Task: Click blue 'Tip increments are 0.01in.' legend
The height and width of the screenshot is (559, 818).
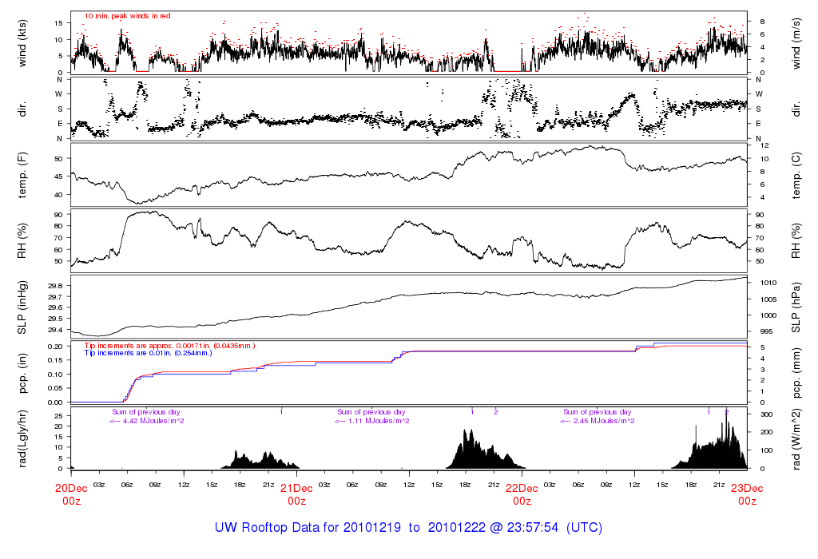Action: click(x=148, y=353)
